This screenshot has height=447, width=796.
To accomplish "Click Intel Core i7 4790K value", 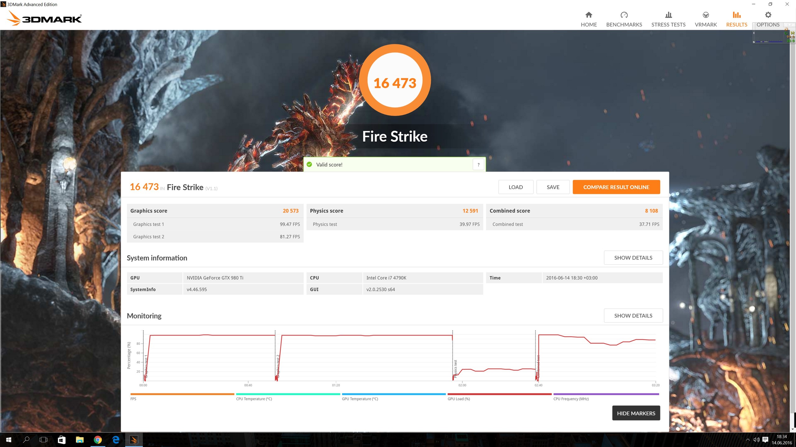I will click(386, 278).
